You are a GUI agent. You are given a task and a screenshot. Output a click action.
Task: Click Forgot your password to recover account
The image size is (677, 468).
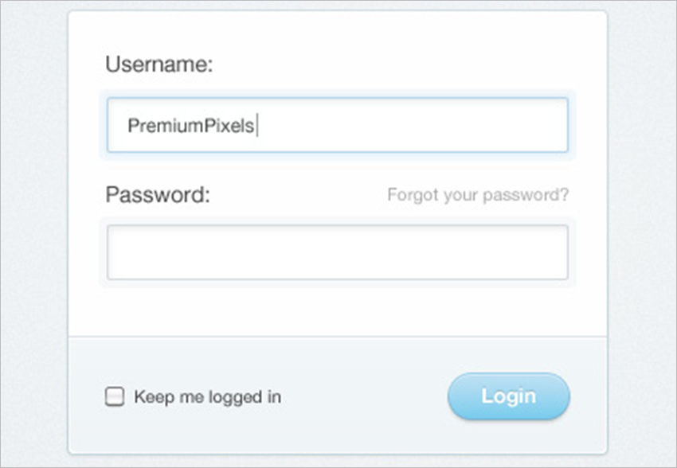coord(477,194)
